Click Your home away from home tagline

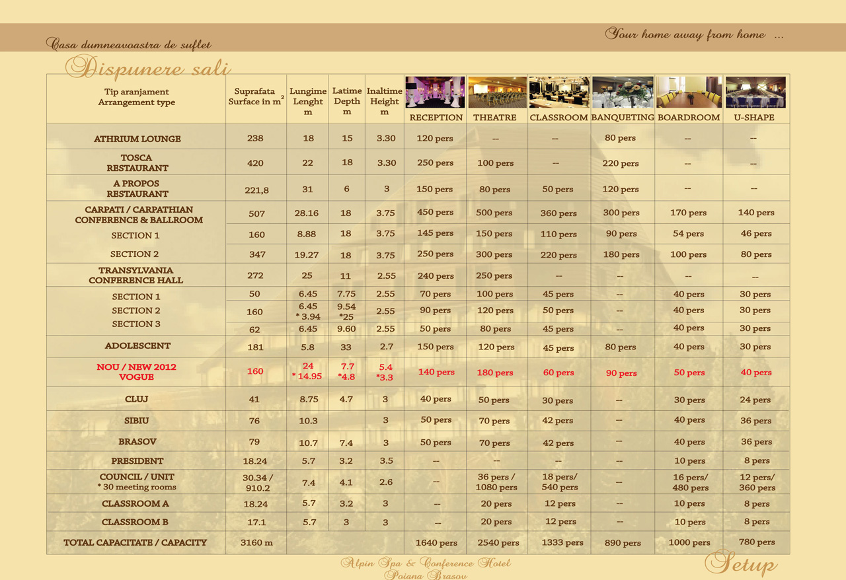694,34
